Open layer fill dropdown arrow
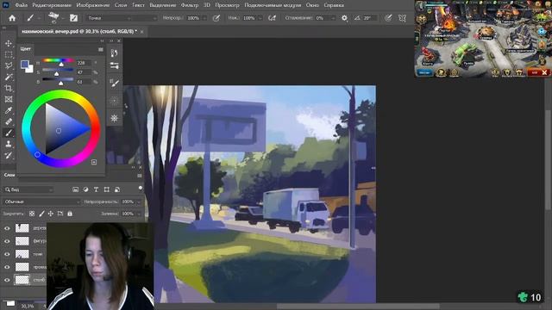Image resolution: width=552 pixels, height=310 pixels. tap(138, 214)
